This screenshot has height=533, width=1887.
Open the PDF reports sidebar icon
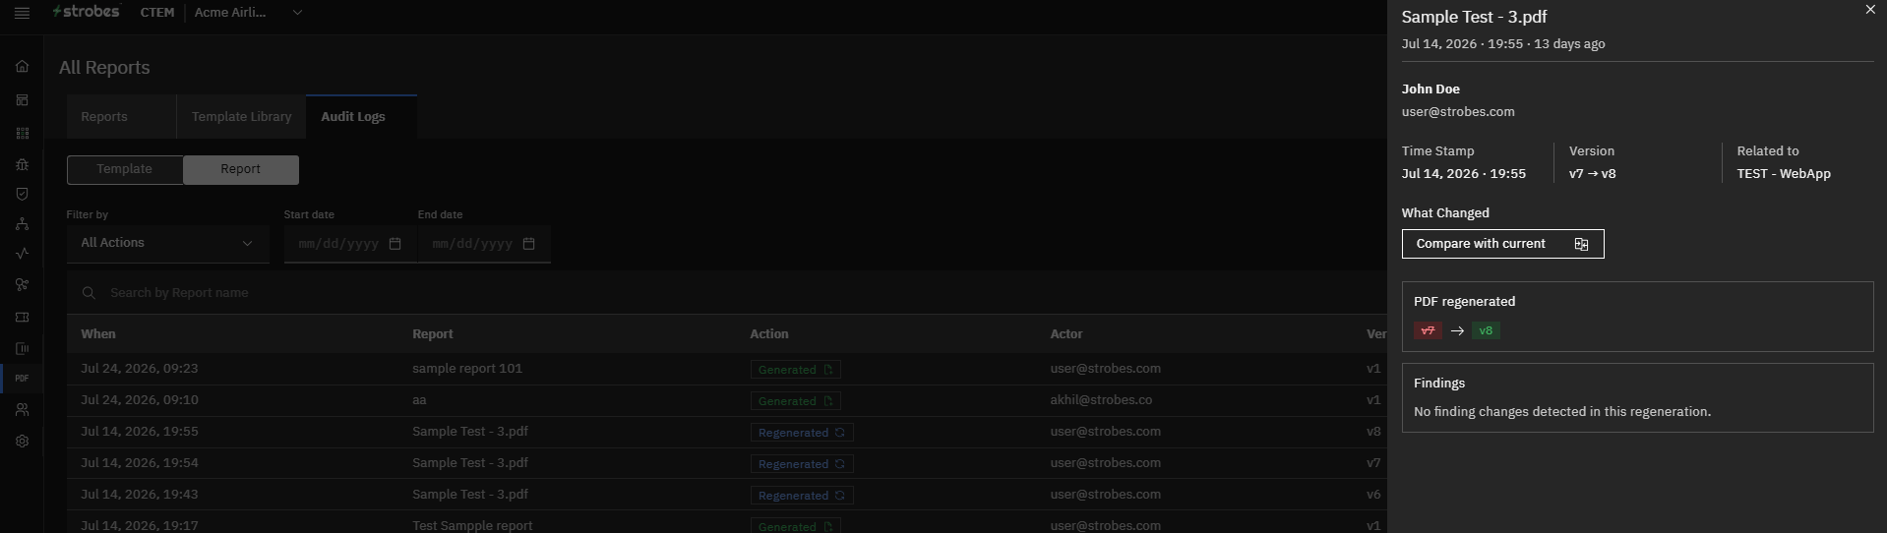(x=22, y=379)
